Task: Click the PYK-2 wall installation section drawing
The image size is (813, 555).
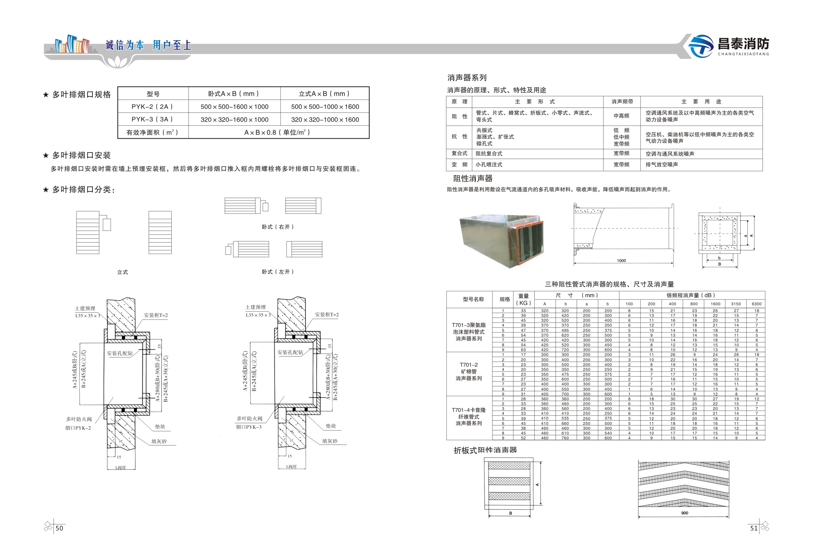Action: (121, 383)
